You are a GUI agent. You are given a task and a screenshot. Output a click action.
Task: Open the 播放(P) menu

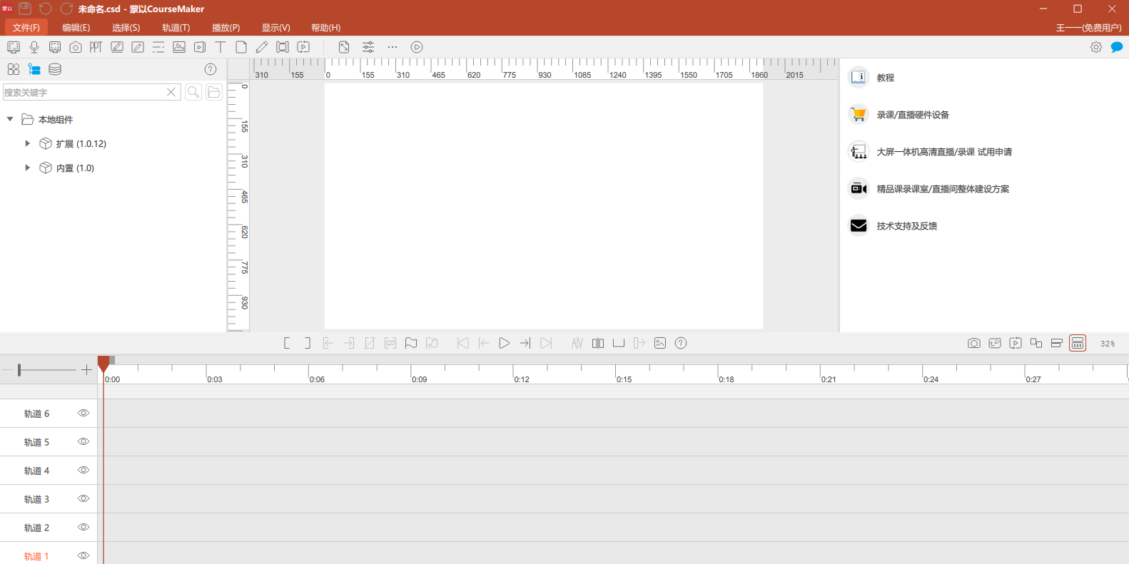pyautogui.click(x=226, y=28)
